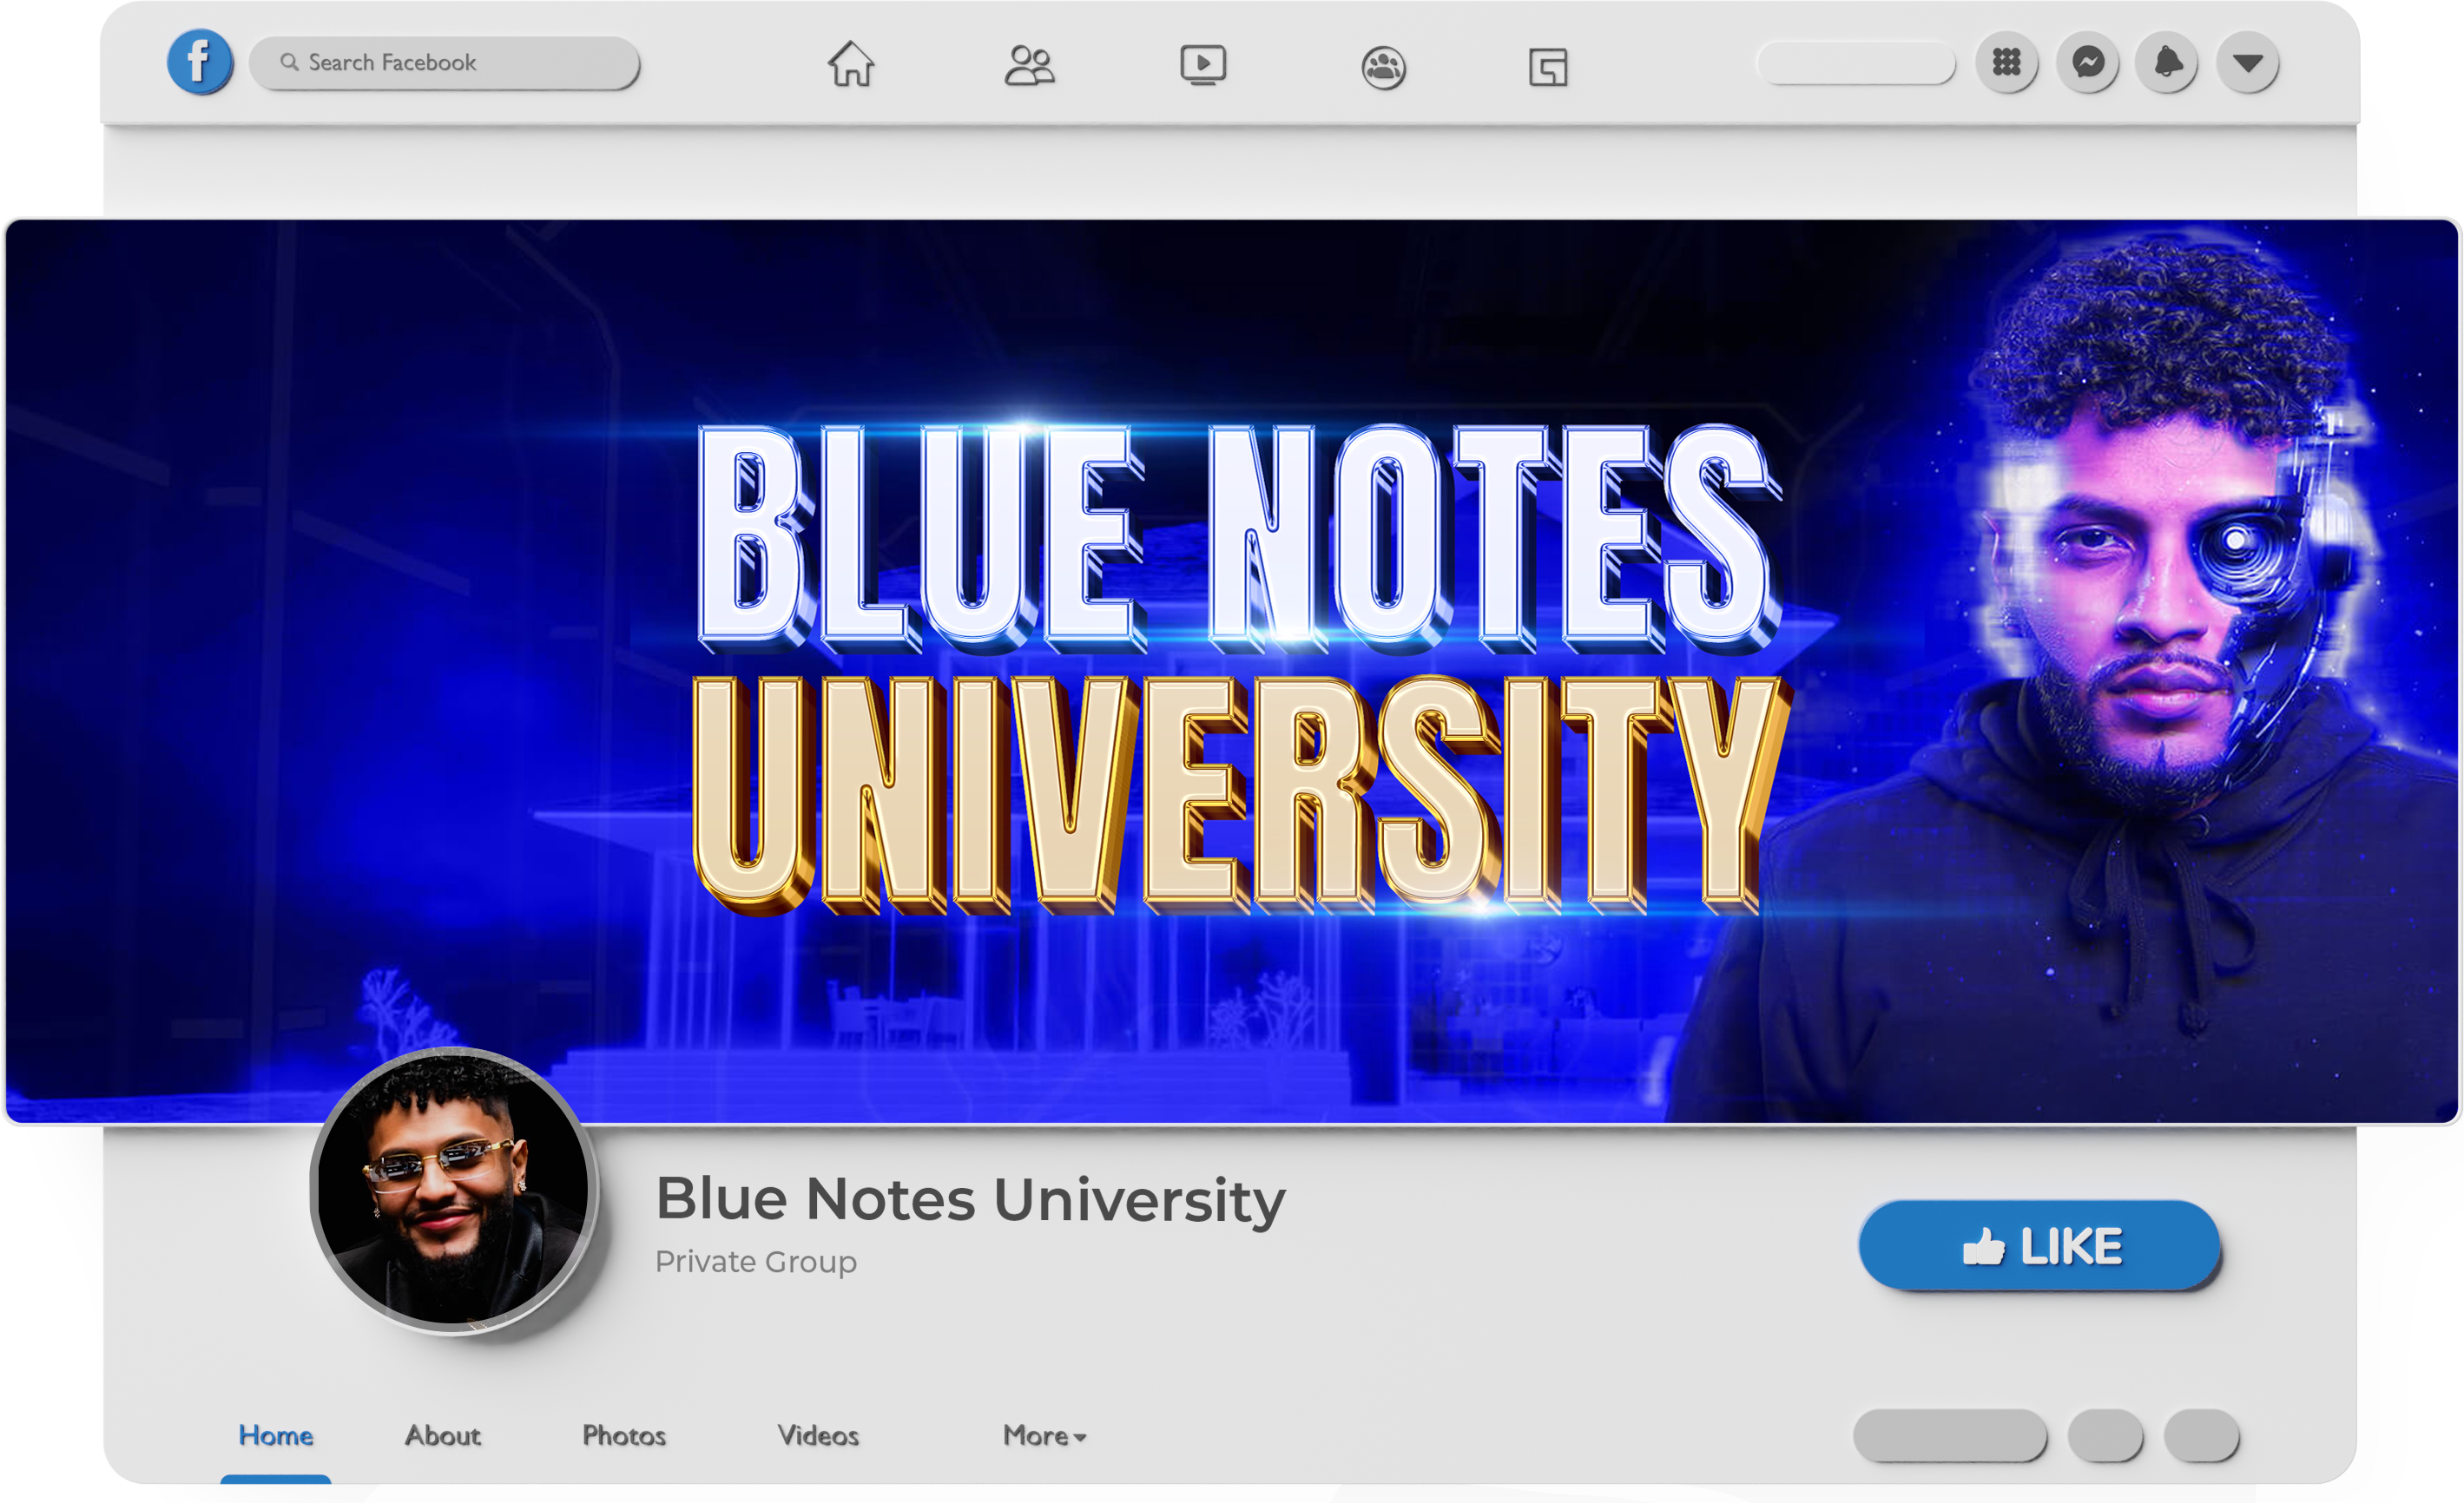Open the circular profile picture

[x=454, y=1191]
